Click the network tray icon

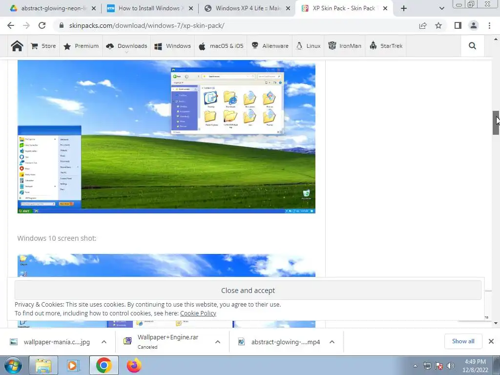coord(427,366)
